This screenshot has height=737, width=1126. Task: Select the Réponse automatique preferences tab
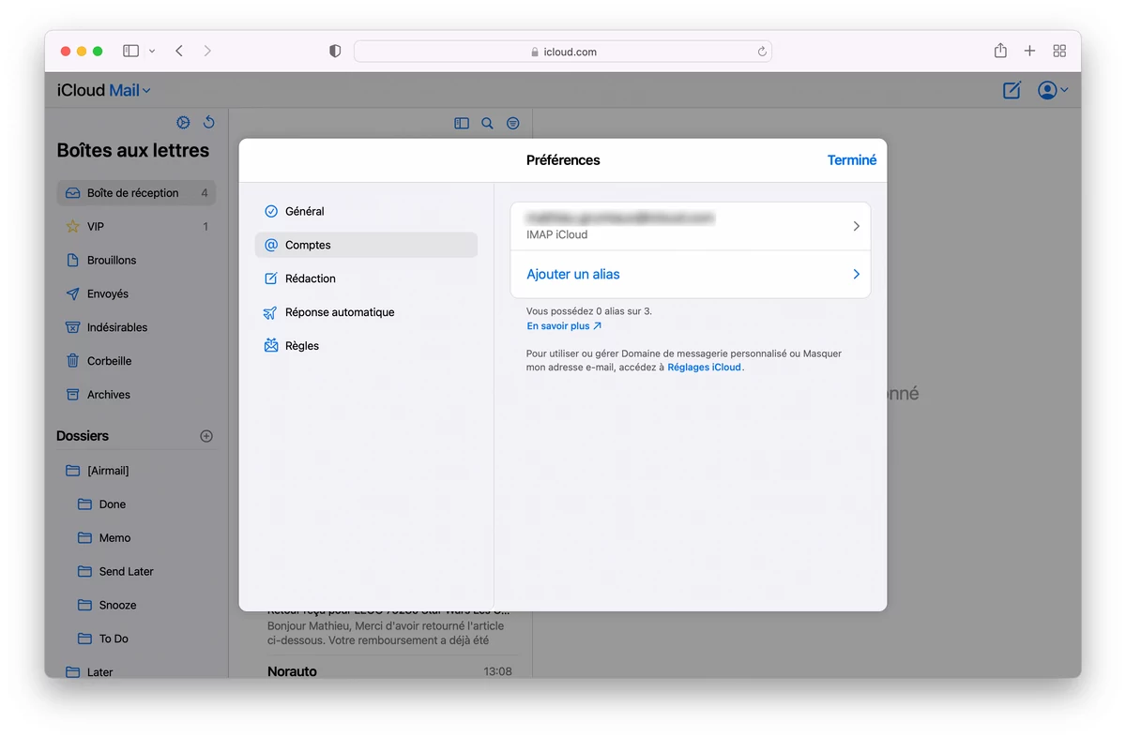coord(366,313)
